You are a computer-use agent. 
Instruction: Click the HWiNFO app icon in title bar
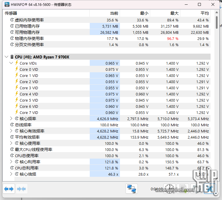(7, 4)
